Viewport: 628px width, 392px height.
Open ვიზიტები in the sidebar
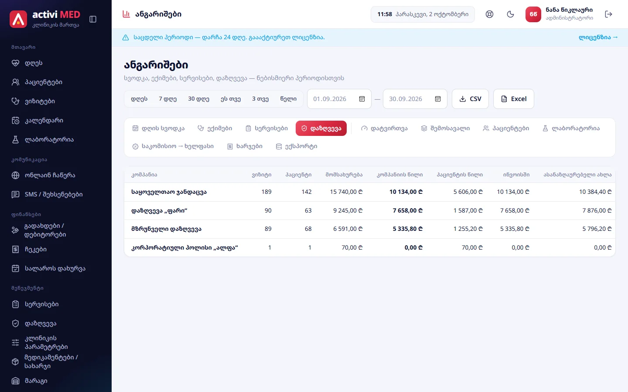[x=56, y=101]
